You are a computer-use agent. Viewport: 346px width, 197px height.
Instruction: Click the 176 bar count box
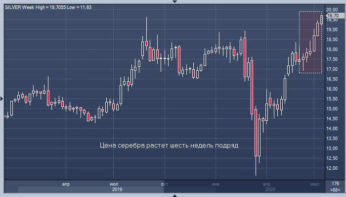(335, 184)
